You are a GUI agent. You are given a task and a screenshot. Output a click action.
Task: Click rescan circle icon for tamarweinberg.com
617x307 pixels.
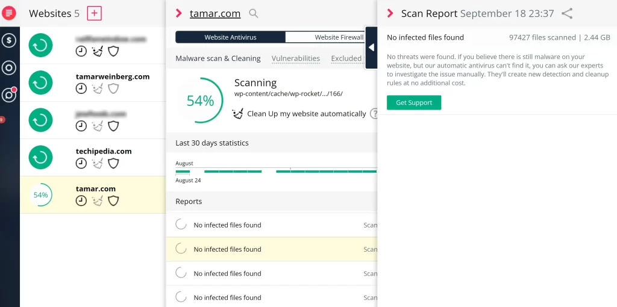(40, 82)
